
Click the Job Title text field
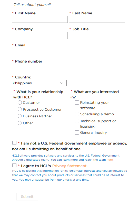click(97, 35)
